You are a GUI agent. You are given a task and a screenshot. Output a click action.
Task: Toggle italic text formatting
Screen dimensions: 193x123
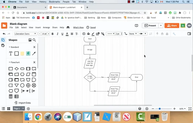point(57,34)
